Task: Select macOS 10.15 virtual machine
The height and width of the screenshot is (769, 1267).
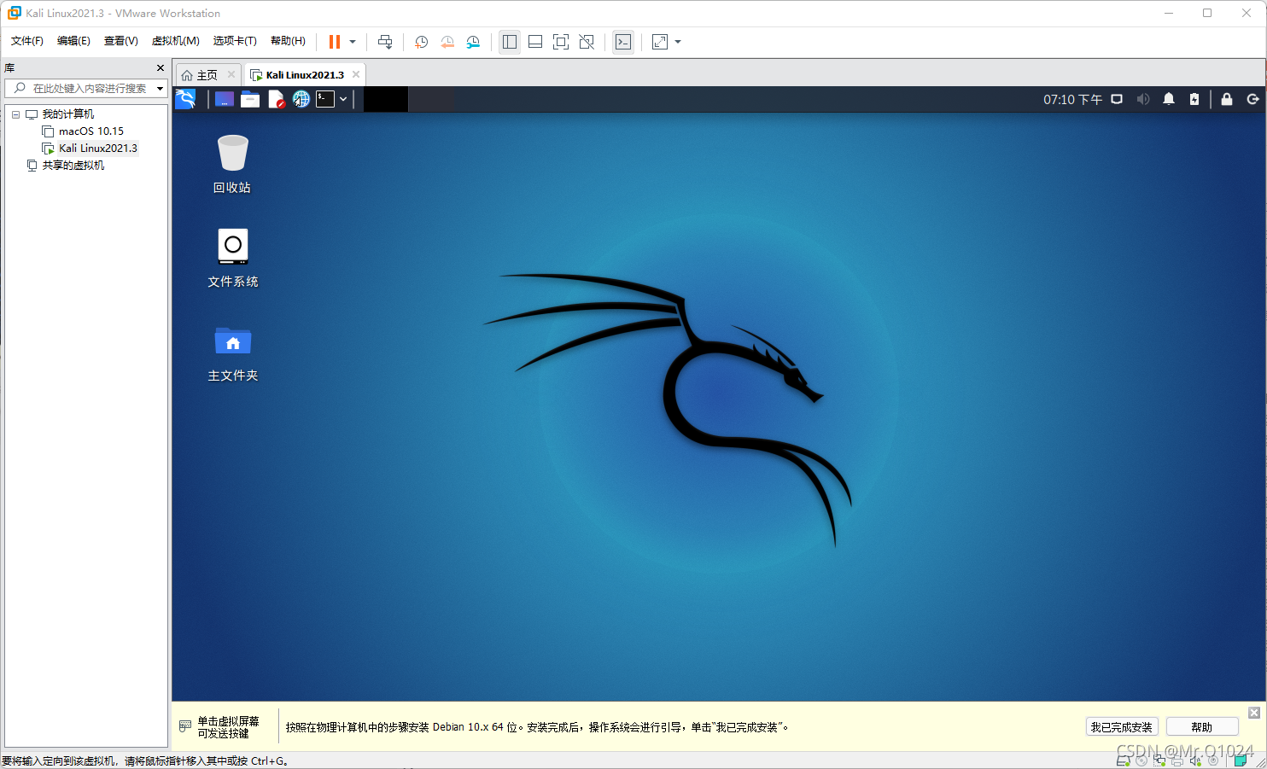Action: pyautogui.click(x=90, y=131)
